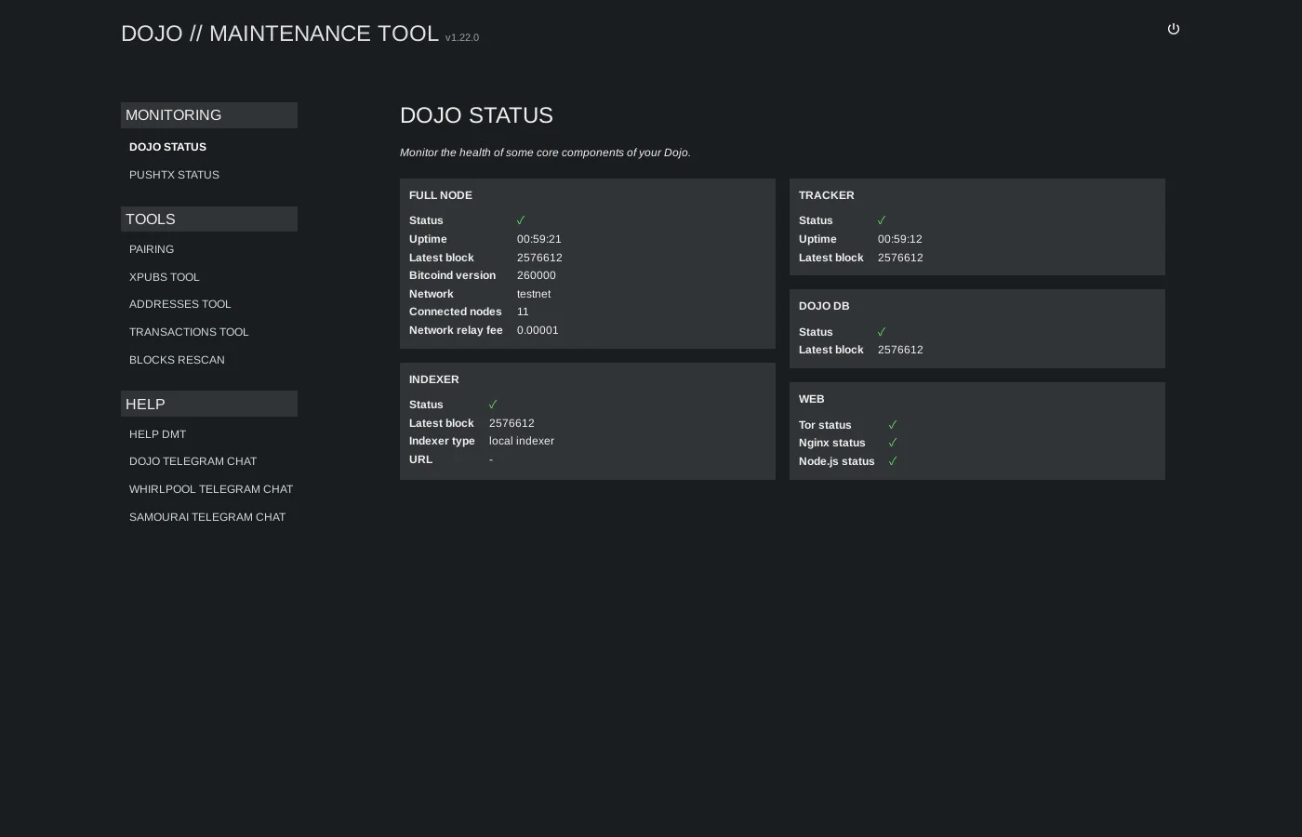1302x837 pixels.
Task: Open the Help DMT link
Action: pos(157,434)
